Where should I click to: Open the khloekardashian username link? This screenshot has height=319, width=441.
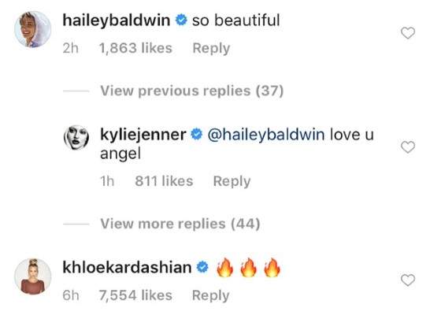click(127, 267)
